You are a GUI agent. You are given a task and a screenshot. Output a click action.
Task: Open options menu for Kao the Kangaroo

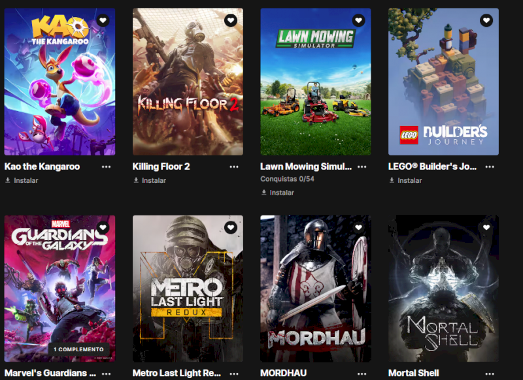point(106,166)
